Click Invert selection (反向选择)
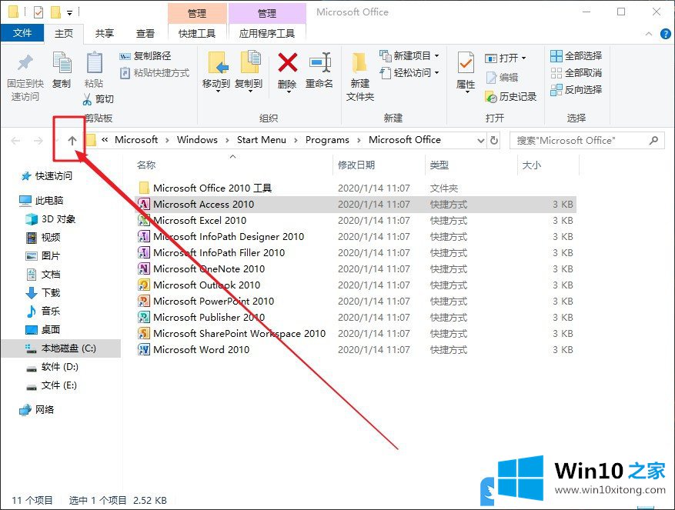 point(576,90)
